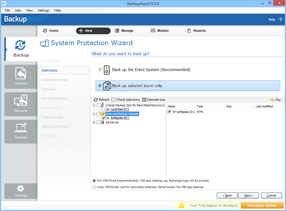This screenshot has height=211, width=286.
Task: Open the File menu
Action: 7,10
